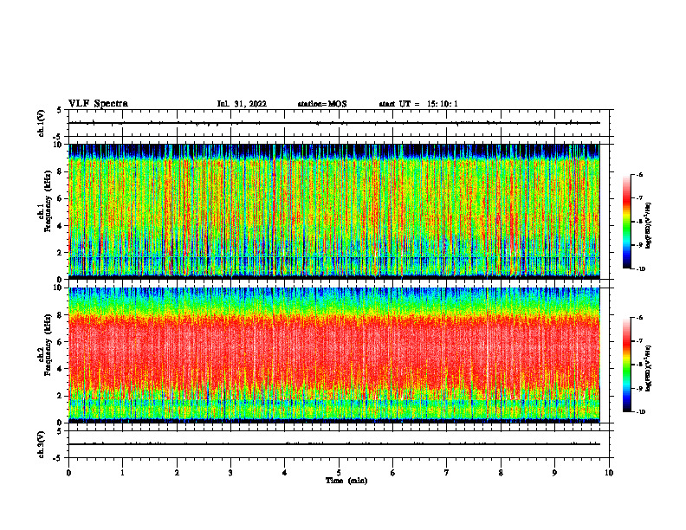This screenshot has height=530, width=686.
Task: Click the "Time (min)" x-axis label
Action: point(346,481)
